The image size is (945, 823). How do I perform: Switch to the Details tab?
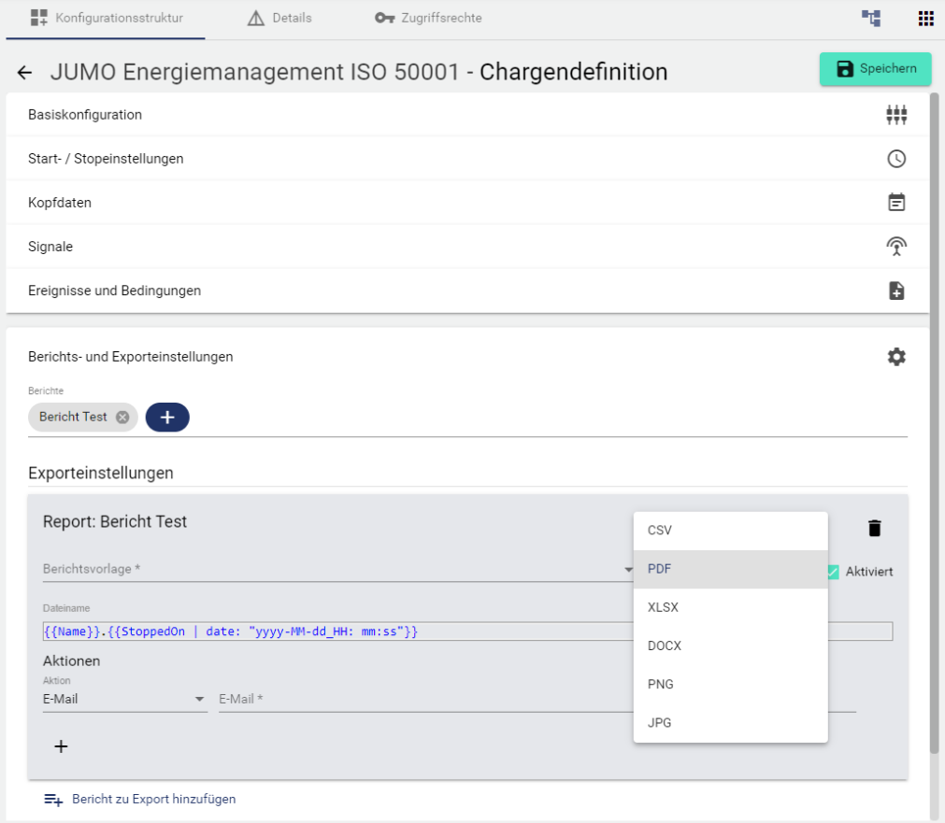tap(279, 19)
